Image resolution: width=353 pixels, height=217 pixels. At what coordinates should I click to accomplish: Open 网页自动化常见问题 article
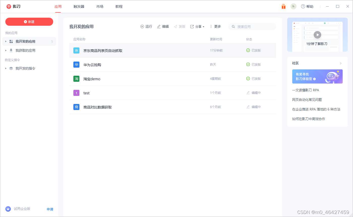[307, 100]
